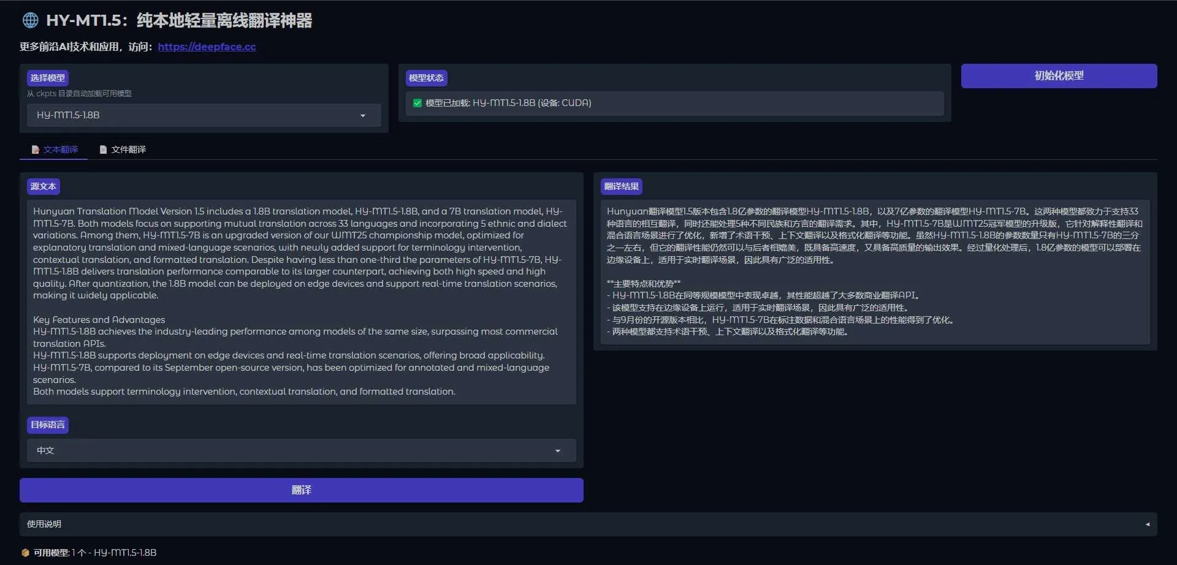The width and height of the screenshot is (1177, 565).
Task: Click inside the source text area
Action: (302, 300)
